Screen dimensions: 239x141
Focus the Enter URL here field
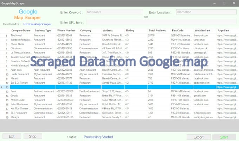161,22
